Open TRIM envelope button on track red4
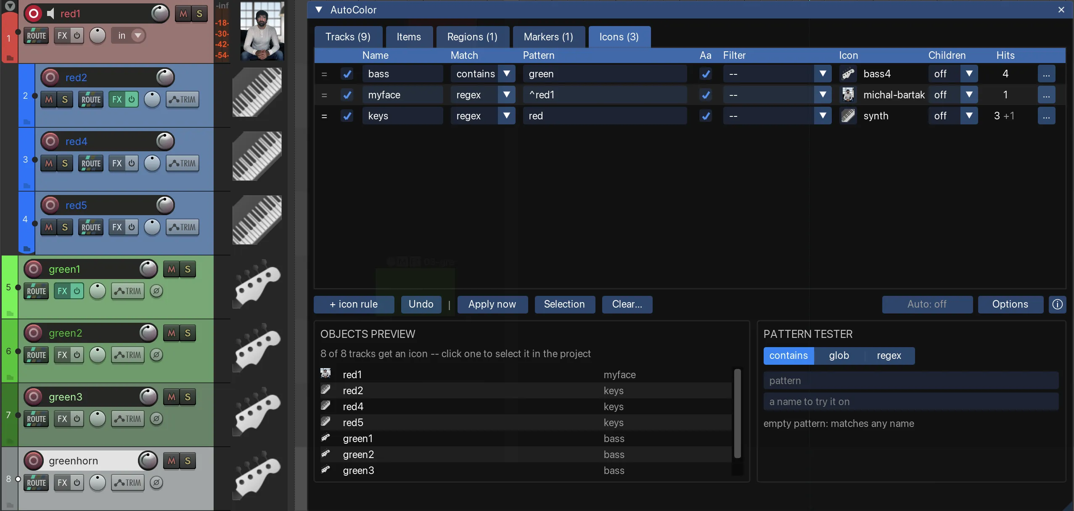The image size is (1074, 511). tap(183, 163)
